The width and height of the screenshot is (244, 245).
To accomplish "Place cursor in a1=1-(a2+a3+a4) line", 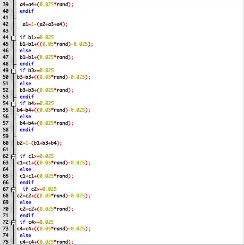I will (x=45, y=24).
